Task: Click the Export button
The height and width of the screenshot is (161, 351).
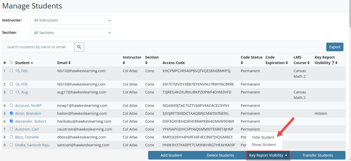Action: 335,47
